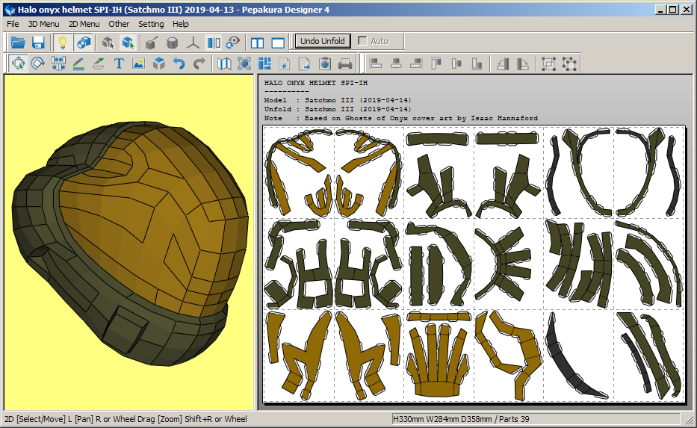Toggle the blue mirror symmetry button
This screenshot has height=428, width=697.
click(214, 43)
